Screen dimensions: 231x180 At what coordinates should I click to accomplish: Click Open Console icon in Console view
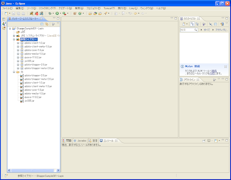click(216, 141)
